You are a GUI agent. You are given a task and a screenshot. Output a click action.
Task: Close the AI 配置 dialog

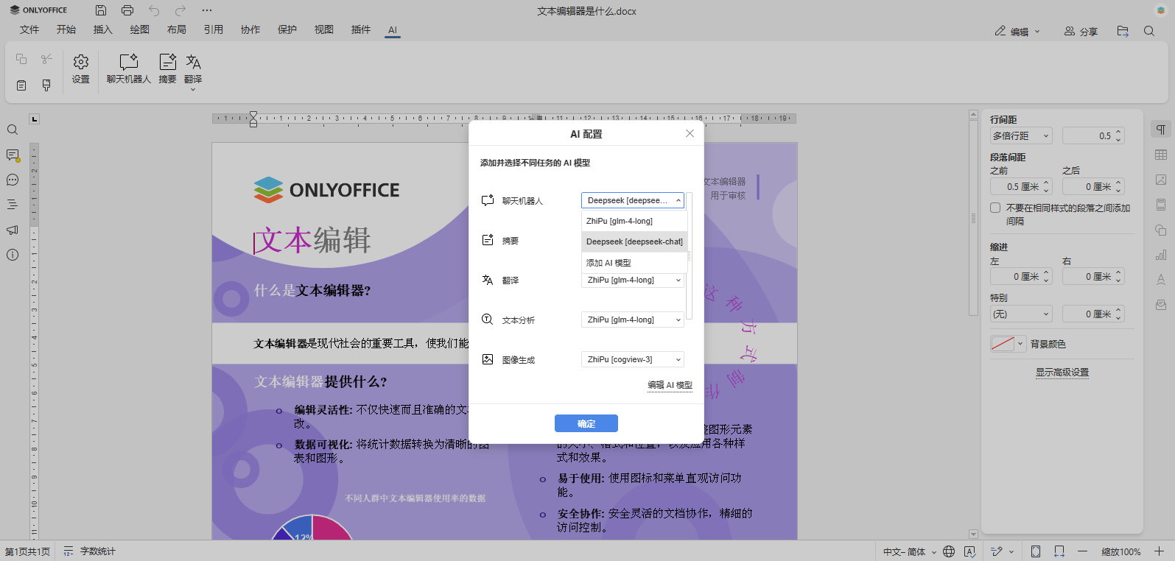tap(690, 133)
